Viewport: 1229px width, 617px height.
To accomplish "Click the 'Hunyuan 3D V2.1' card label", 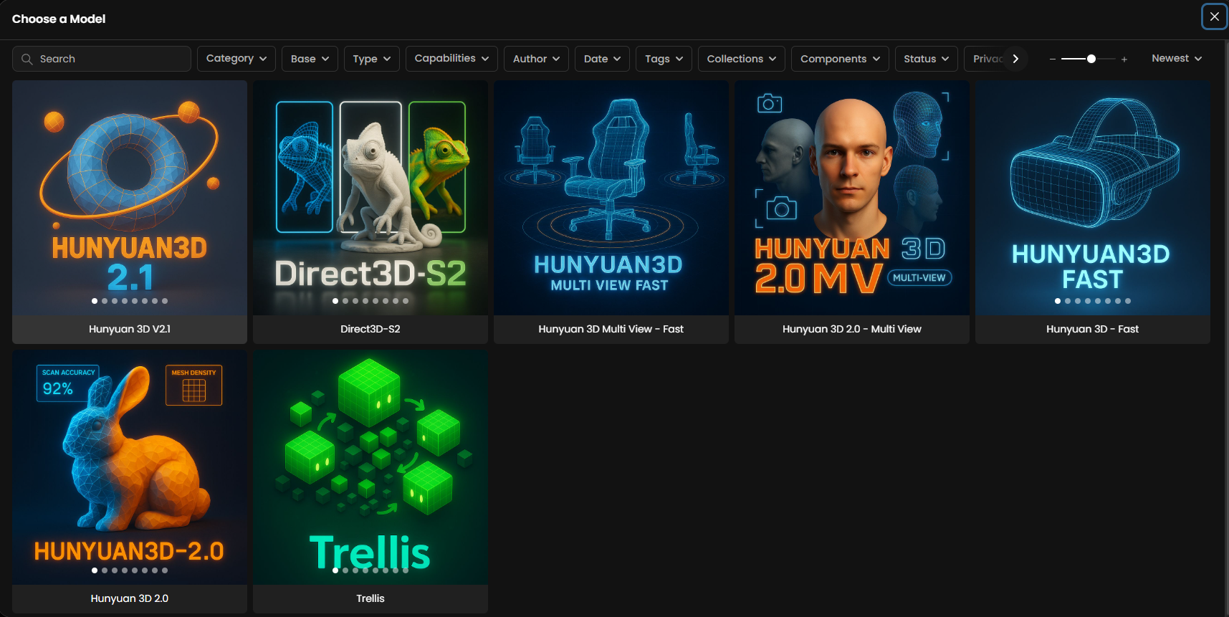I will pos(130,329).
